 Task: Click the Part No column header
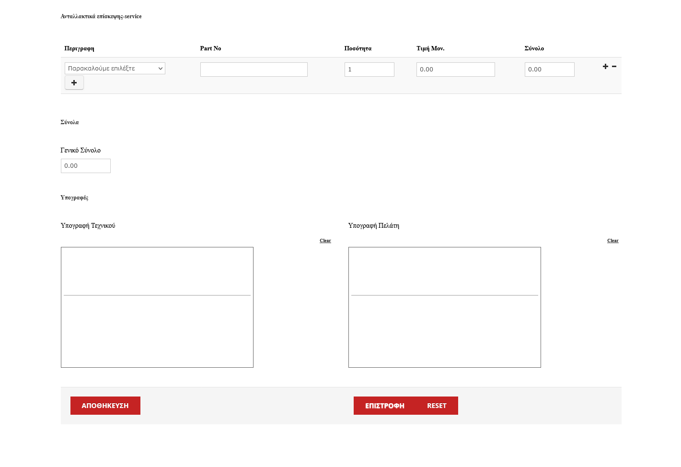[x=210, y=48]
